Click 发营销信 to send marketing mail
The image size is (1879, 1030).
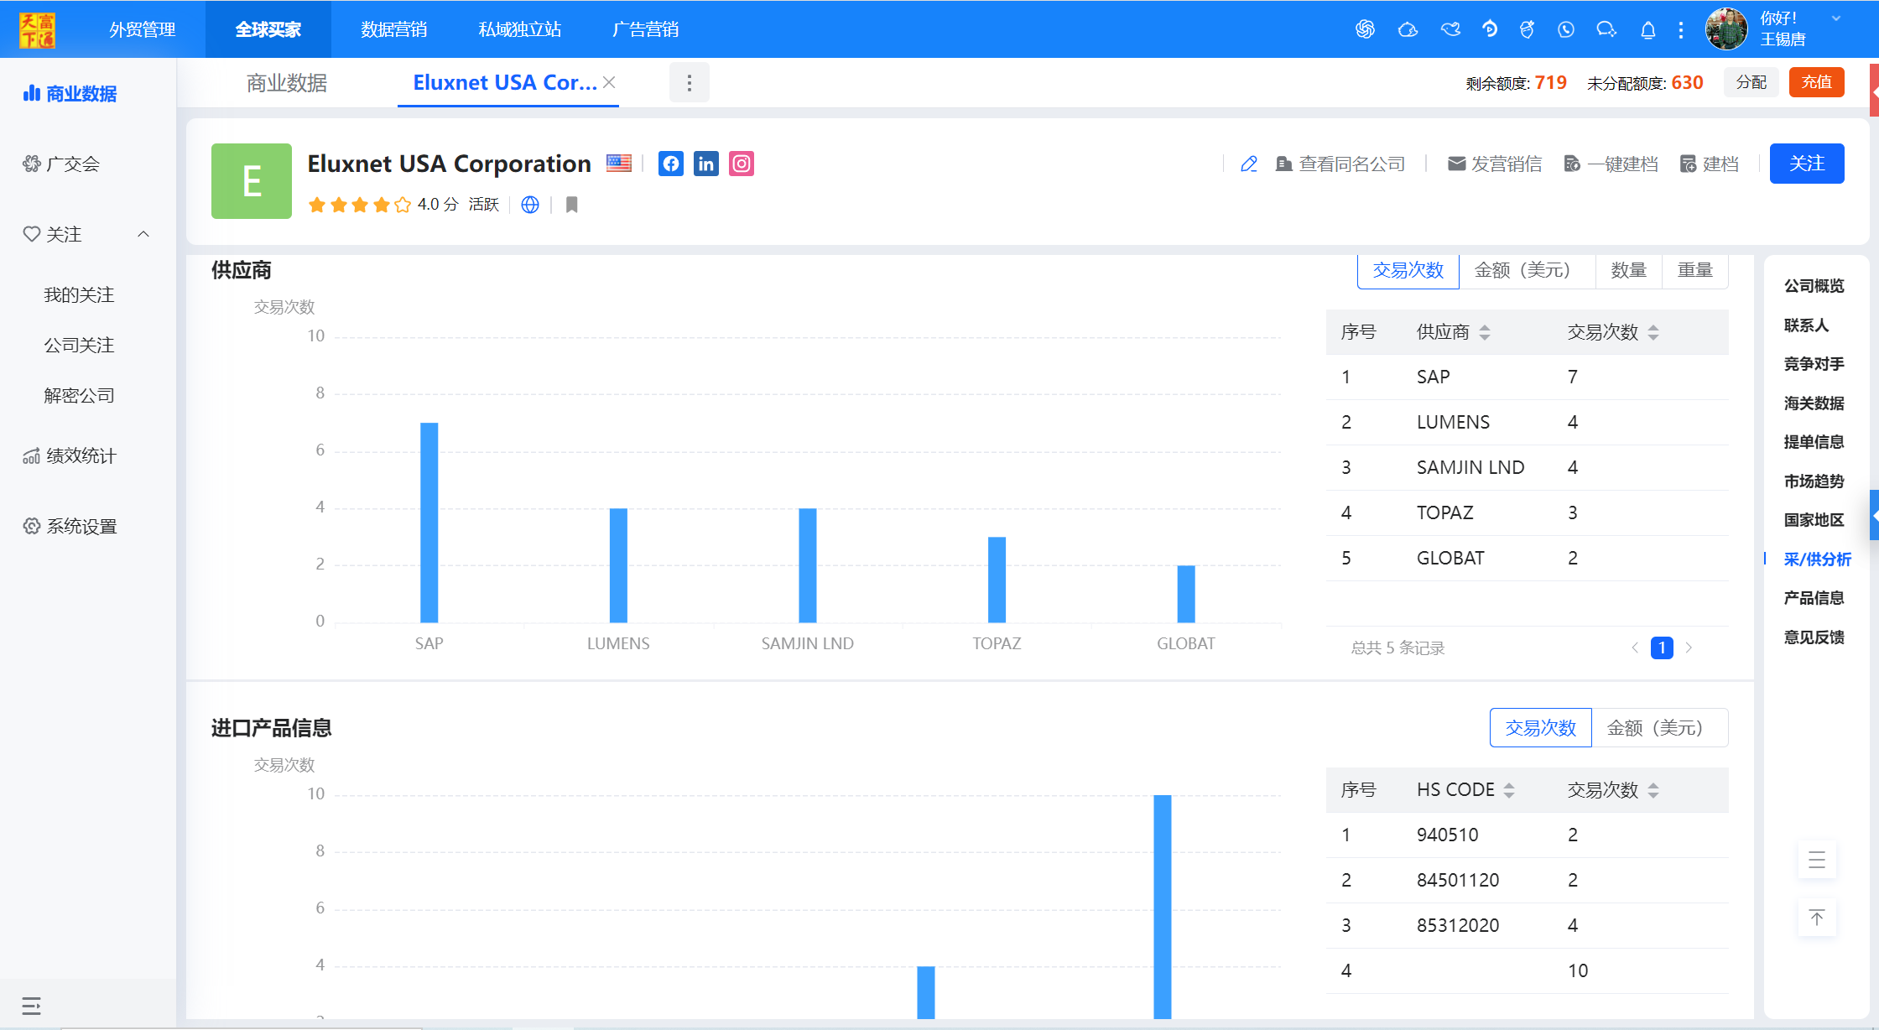tap(1495, 164)
